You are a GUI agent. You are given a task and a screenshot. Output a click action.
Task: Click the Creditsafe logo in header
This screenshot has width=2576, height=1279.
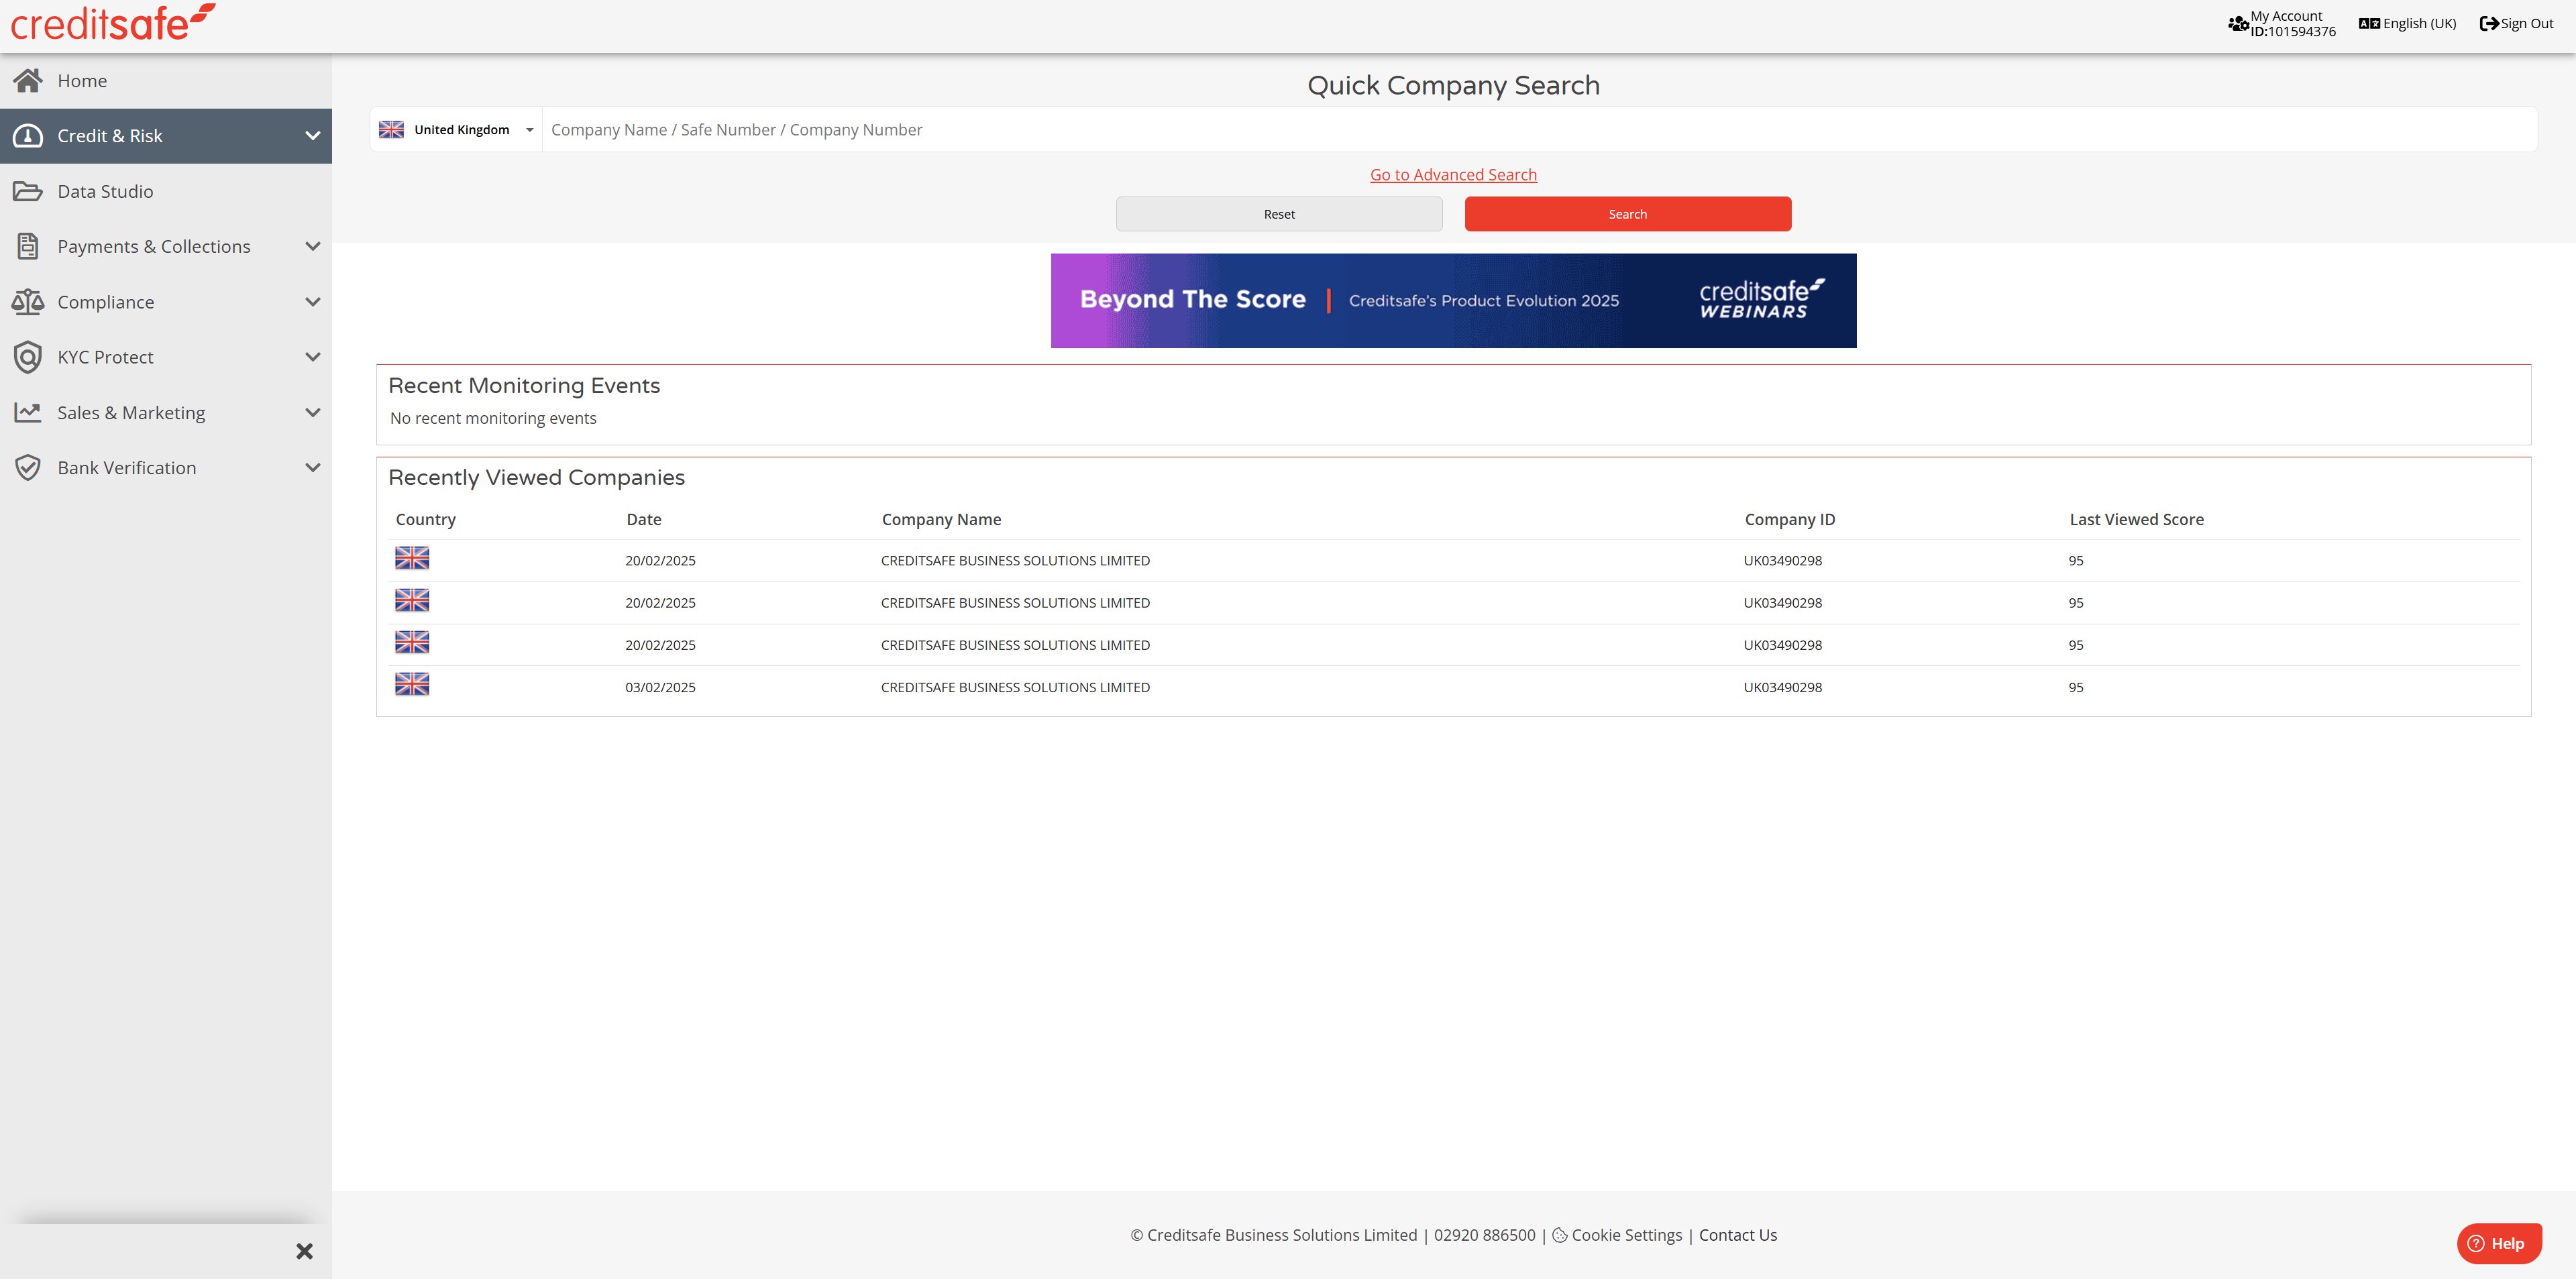point(112,24)
